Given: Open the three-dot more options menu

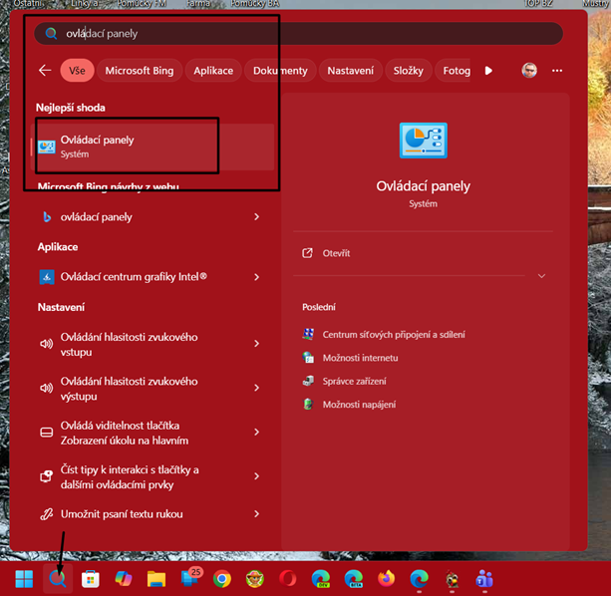Looking at the screenshot, I should pyautogui.click(x=557, y=71).
